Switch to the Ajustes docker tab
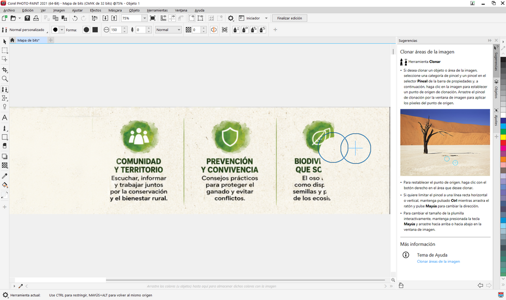Viewport: 506px width, 300px height. click(x=496, y=118)
